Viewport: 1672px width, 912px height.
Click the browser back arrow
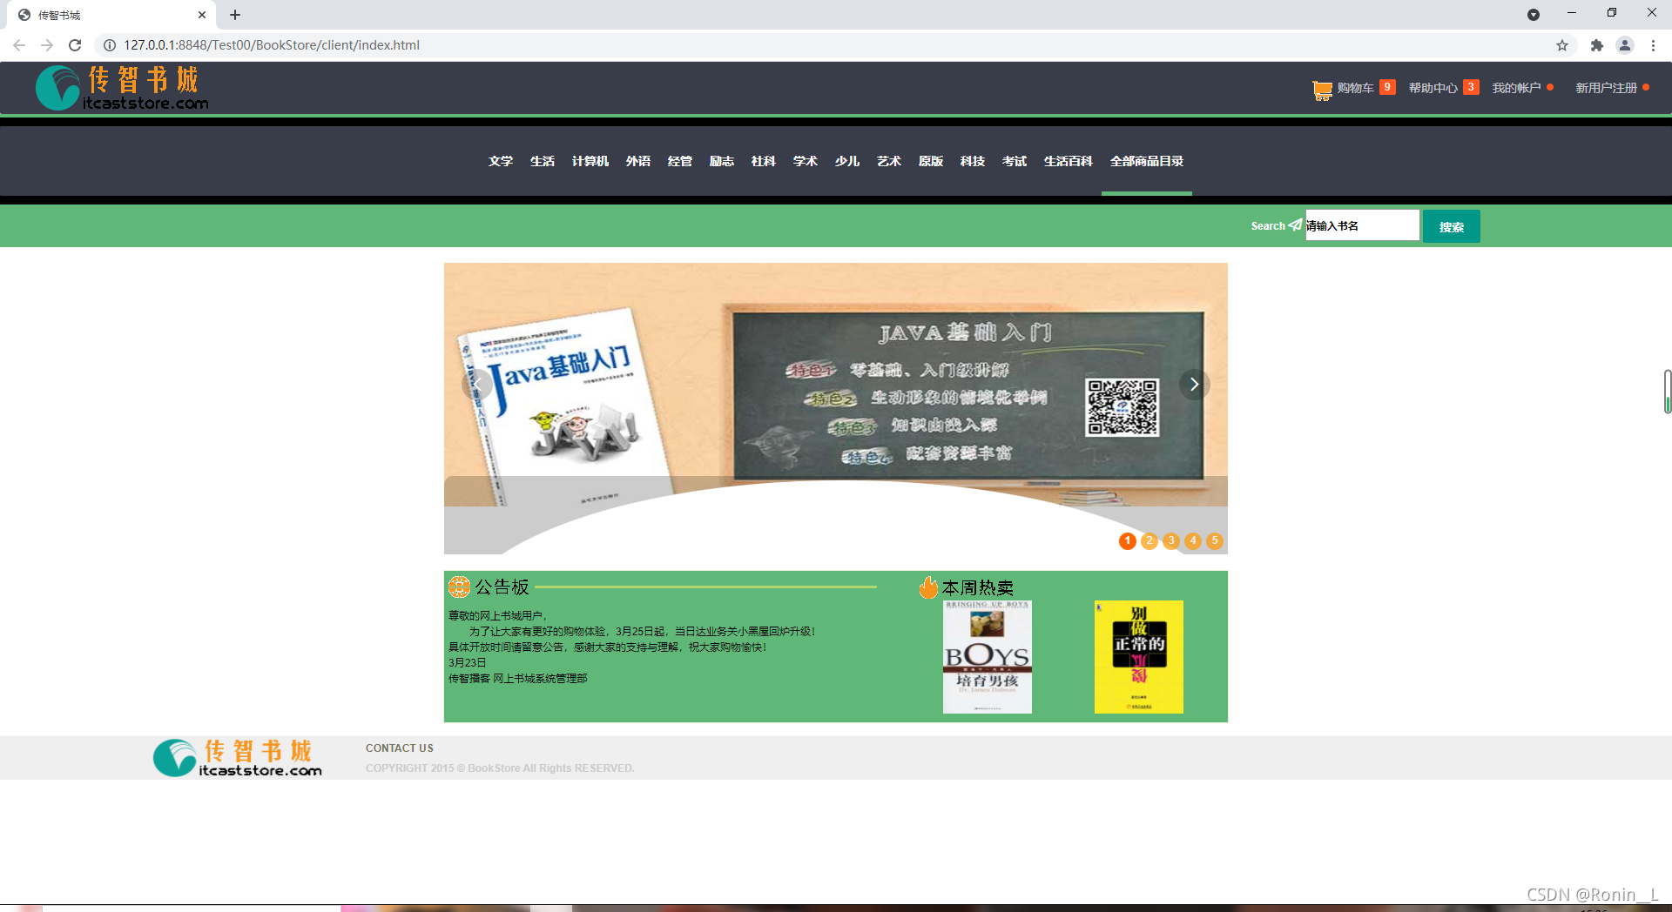(x=19, y=45)
